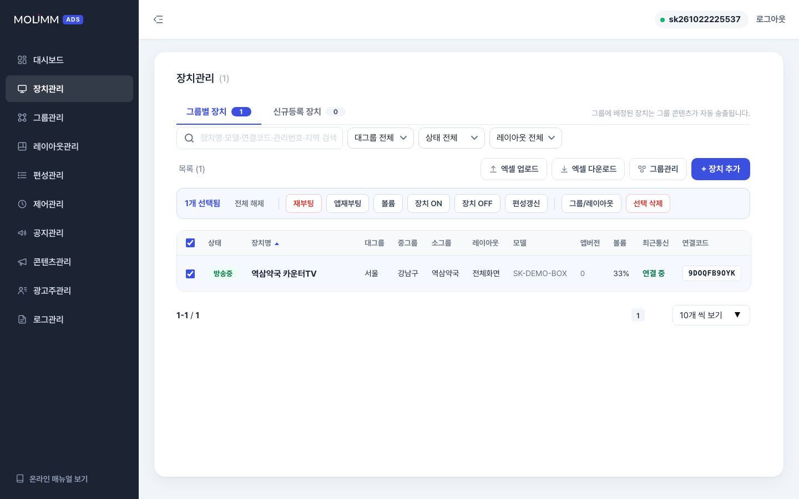Screen dimensions: 799x499
Task: Uncheck the select-all header checkbox
Action: [190, 243]
